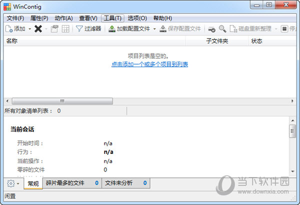Image resolution: width=300 pixels, height=205 pixels.
Task: Minimize the WinContig window
Action: [256, 5]
